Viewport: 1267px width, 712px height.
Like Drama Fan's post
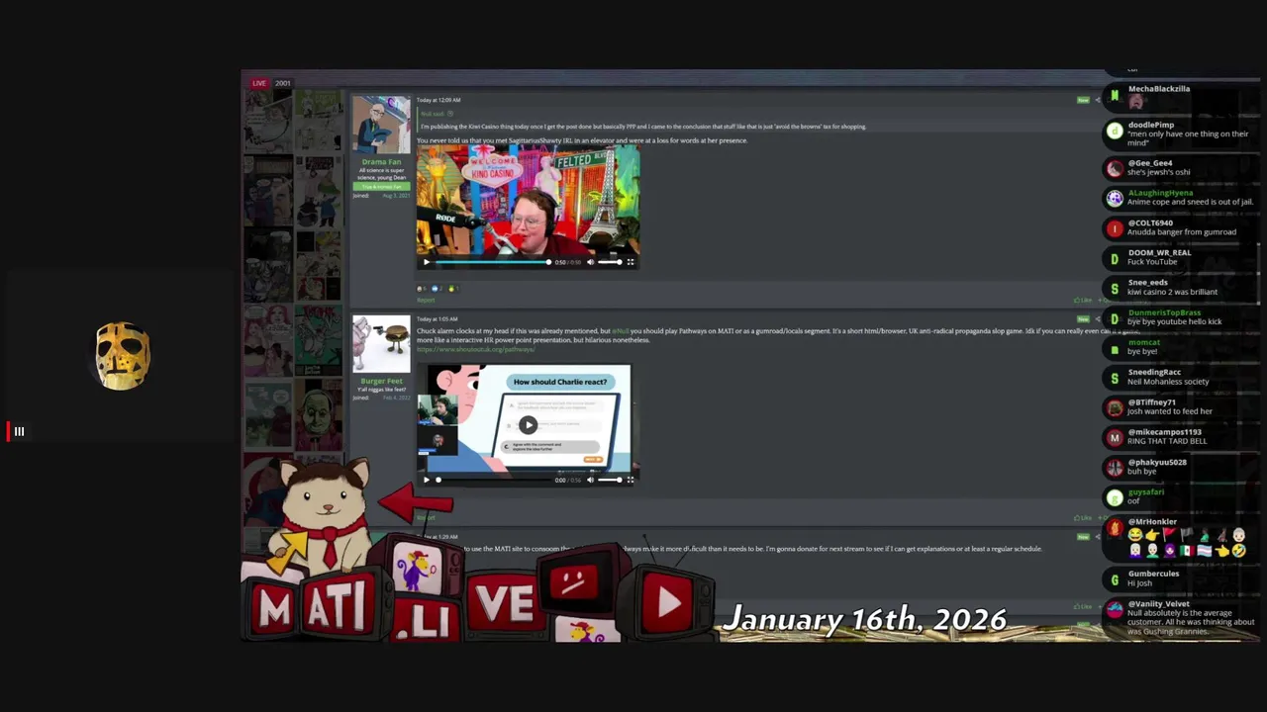click(1083, 300)
